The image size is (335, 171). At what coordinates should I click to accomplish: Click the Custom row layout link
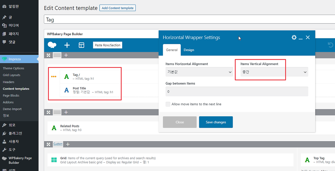coord(58,144)
